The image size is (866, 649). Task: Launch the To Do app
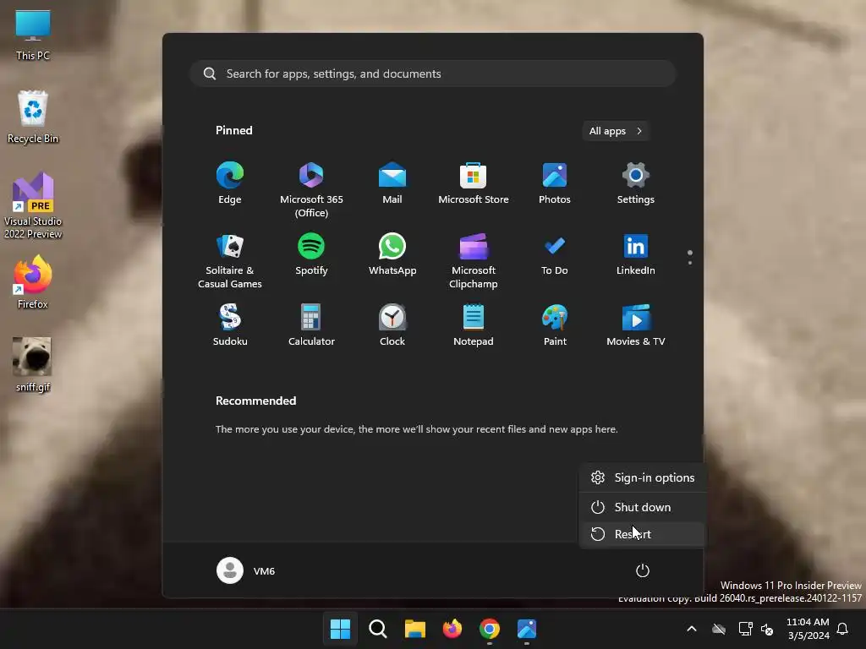pos(555,254)
